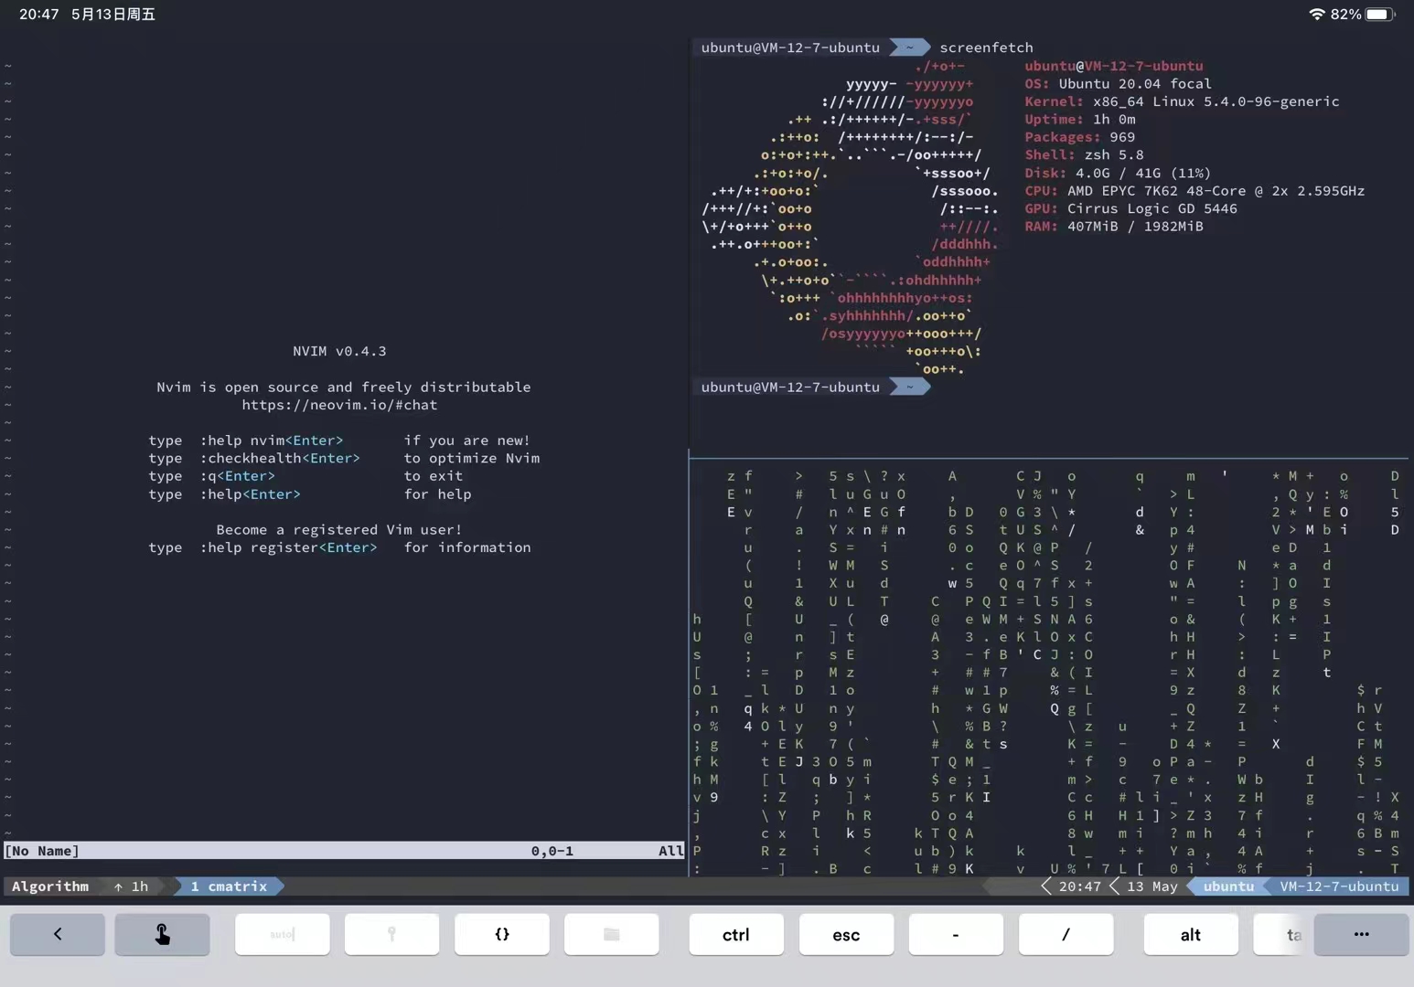
Task: Select the tmux window tab '1 cmatrix'
Action: pyautogui.click(x=229, y=886)
